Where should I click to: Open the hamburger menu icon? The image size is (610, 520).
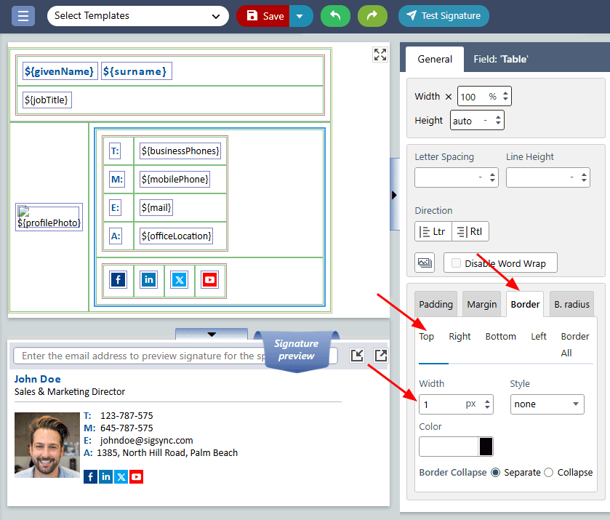tap(23, 16)
